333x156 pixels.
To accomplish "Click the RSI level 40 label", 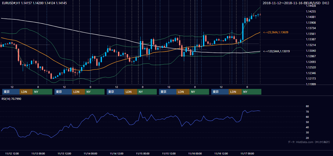I will click(307, 127).
